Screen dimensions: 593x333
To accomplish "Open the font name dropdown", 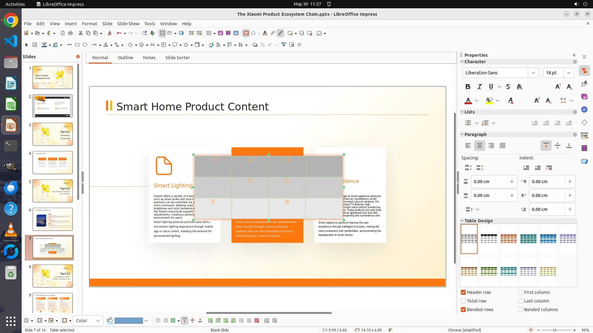I will [x=533, y=73].
